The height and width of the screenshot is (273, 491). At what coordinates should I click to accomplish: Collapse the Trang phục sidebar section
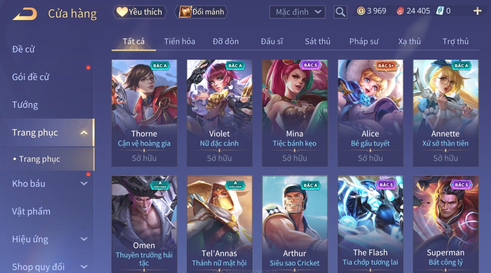point(84,133)
